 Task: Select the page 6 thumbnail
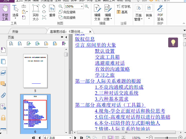pyautogui.click(x=35, y=112)
